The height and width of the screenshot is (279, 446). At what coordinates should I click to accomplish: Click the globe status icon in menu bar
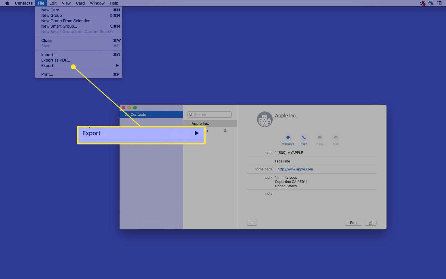(431, 3)
